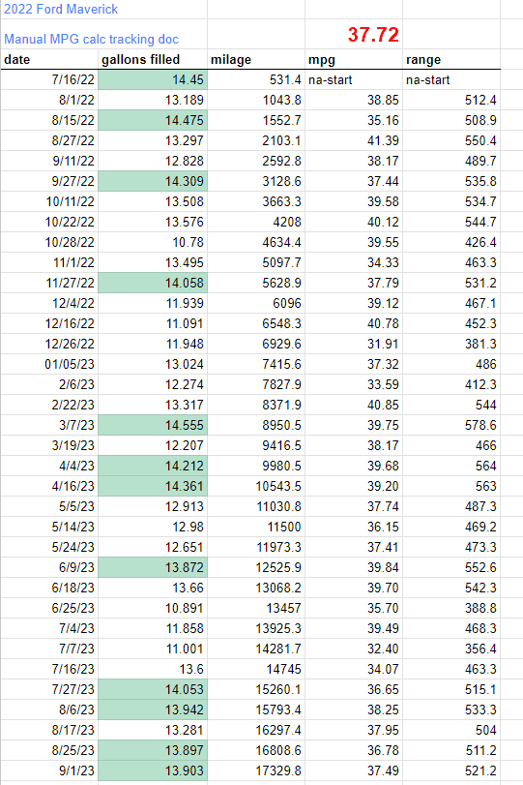The width and height of the screenshot is (523, 785).
Task: Select the na-start cell under mpg
Action: coord(354,80)
